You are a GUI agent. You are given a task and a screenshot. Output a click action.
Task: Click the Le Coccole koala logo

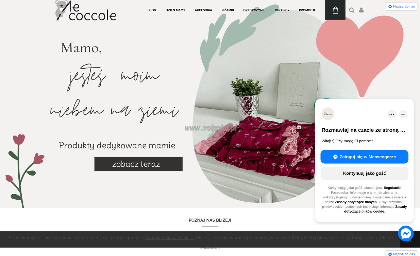[86, 11]
